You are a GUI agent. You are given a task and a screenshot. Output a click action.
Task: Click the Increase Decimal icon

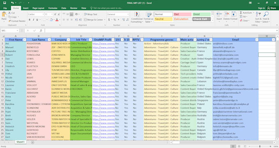pos(123,20)
